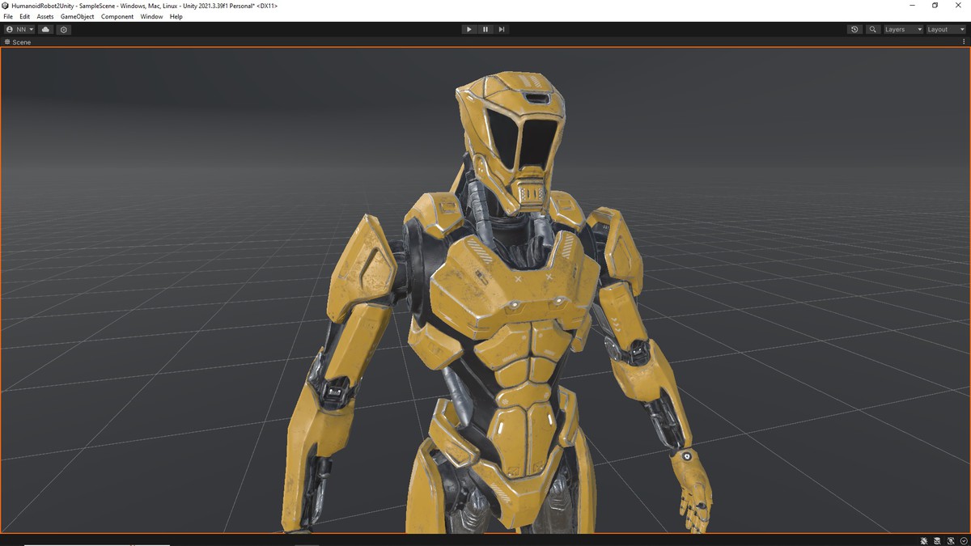The image size is (971, 546).
Task: Expand the NN account dropdown
Action: tap(19, 29)
